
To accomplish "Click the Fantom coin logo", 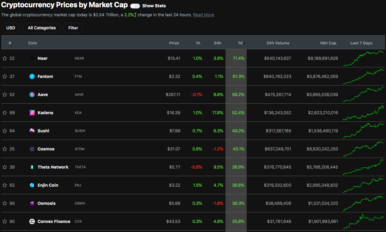I will click(32, 76).
